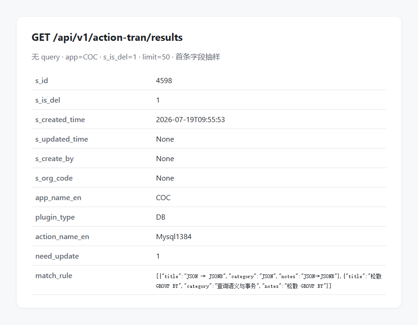Screen dimensions: 418x325
Task: Click the "plugin_type" field label
Action: 55,217
